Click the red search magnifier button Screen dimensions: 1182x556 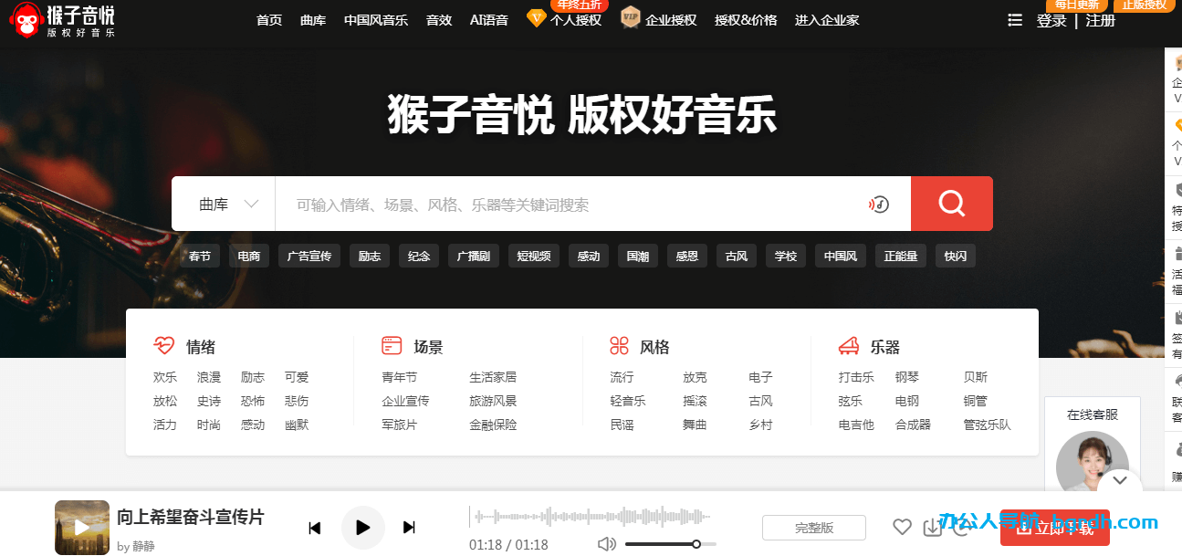951,204
